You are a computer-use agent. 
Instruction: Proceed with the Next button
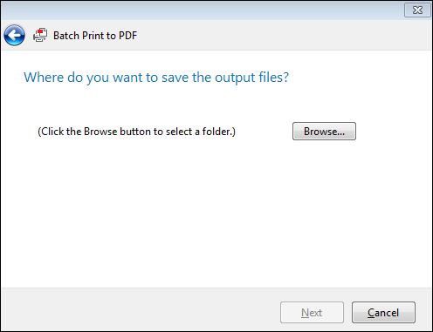click(x=312, y=313)
